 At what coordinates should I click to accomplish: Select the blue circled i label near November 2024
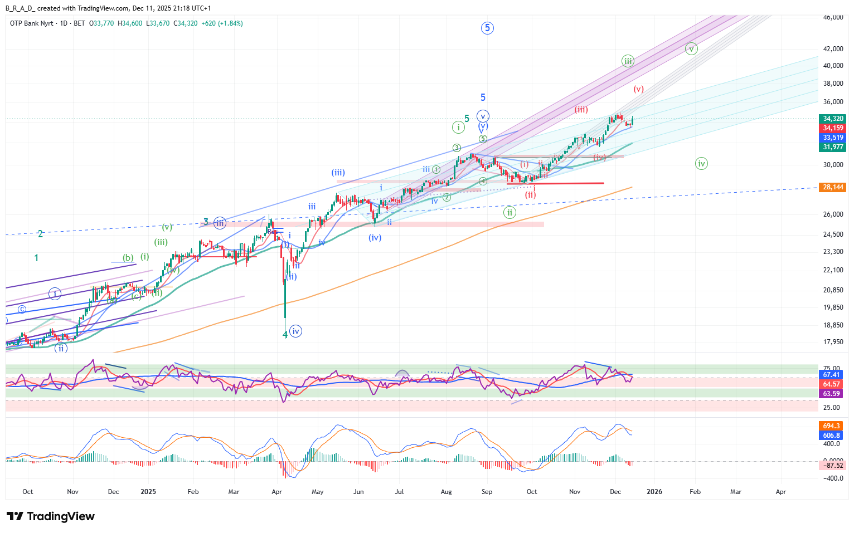click(55, 294)
